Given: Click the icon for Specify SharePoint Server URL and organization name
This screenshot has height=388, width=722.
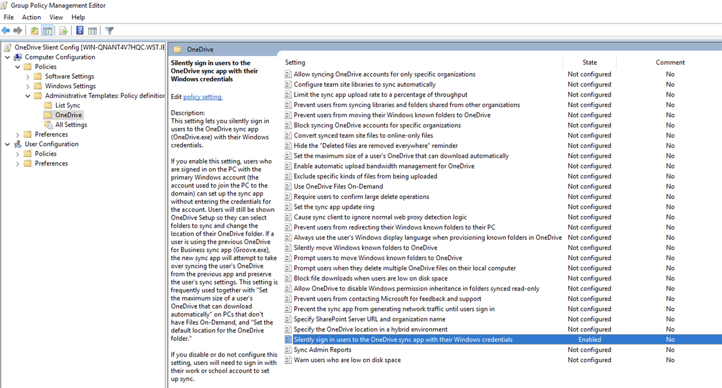Looking at the screenshot, I should click(288, 319).
